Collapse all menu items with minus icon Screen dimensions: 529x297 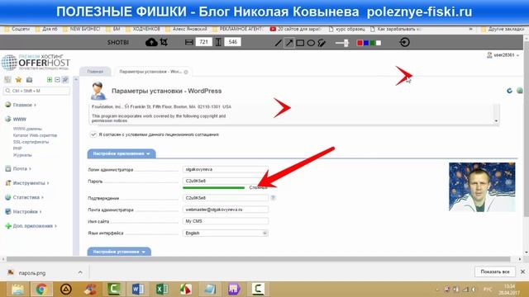click(x=57, y=79)
